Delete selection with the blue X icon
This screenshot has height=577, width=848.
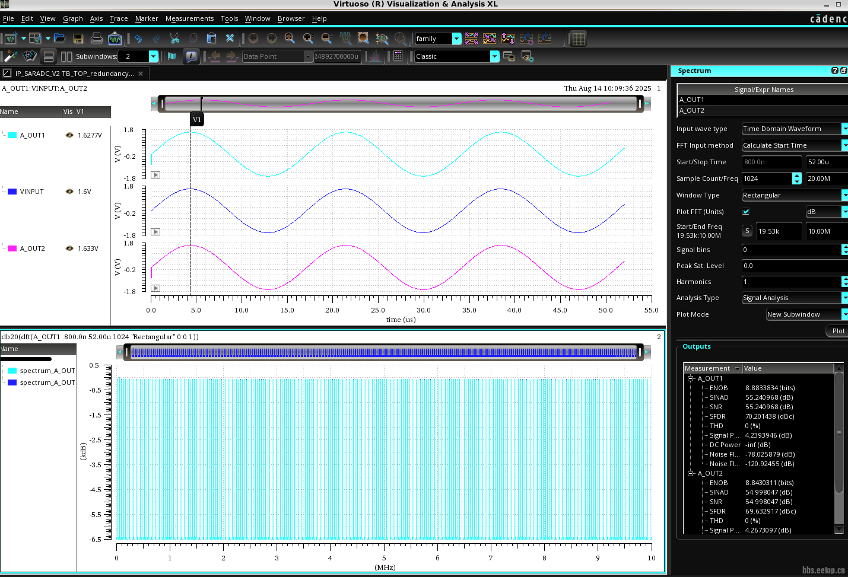click(230, 39)
